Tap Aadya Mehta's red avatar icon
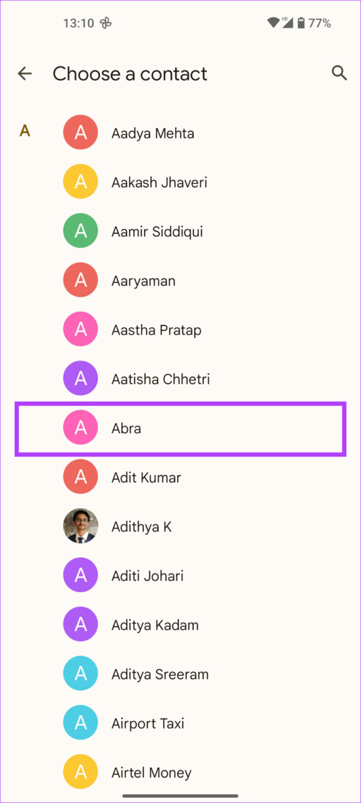The height and width of the screenshot is (803, 361). tap(80, 133)
